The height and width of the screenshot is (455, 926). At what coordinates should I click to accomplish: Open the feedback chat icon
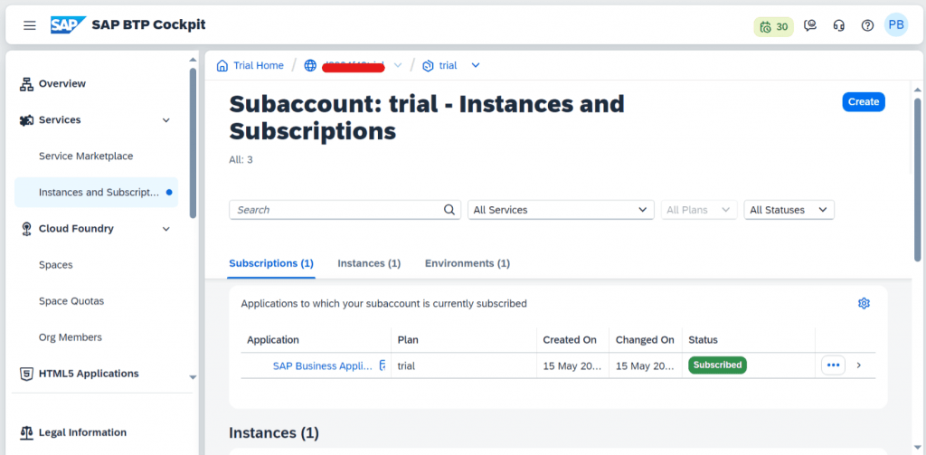(810, 25)
